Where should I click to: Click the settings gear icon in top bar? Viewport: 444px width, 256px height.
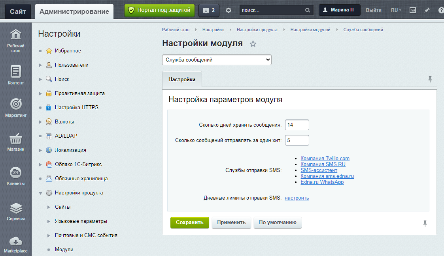coord(229,10)
